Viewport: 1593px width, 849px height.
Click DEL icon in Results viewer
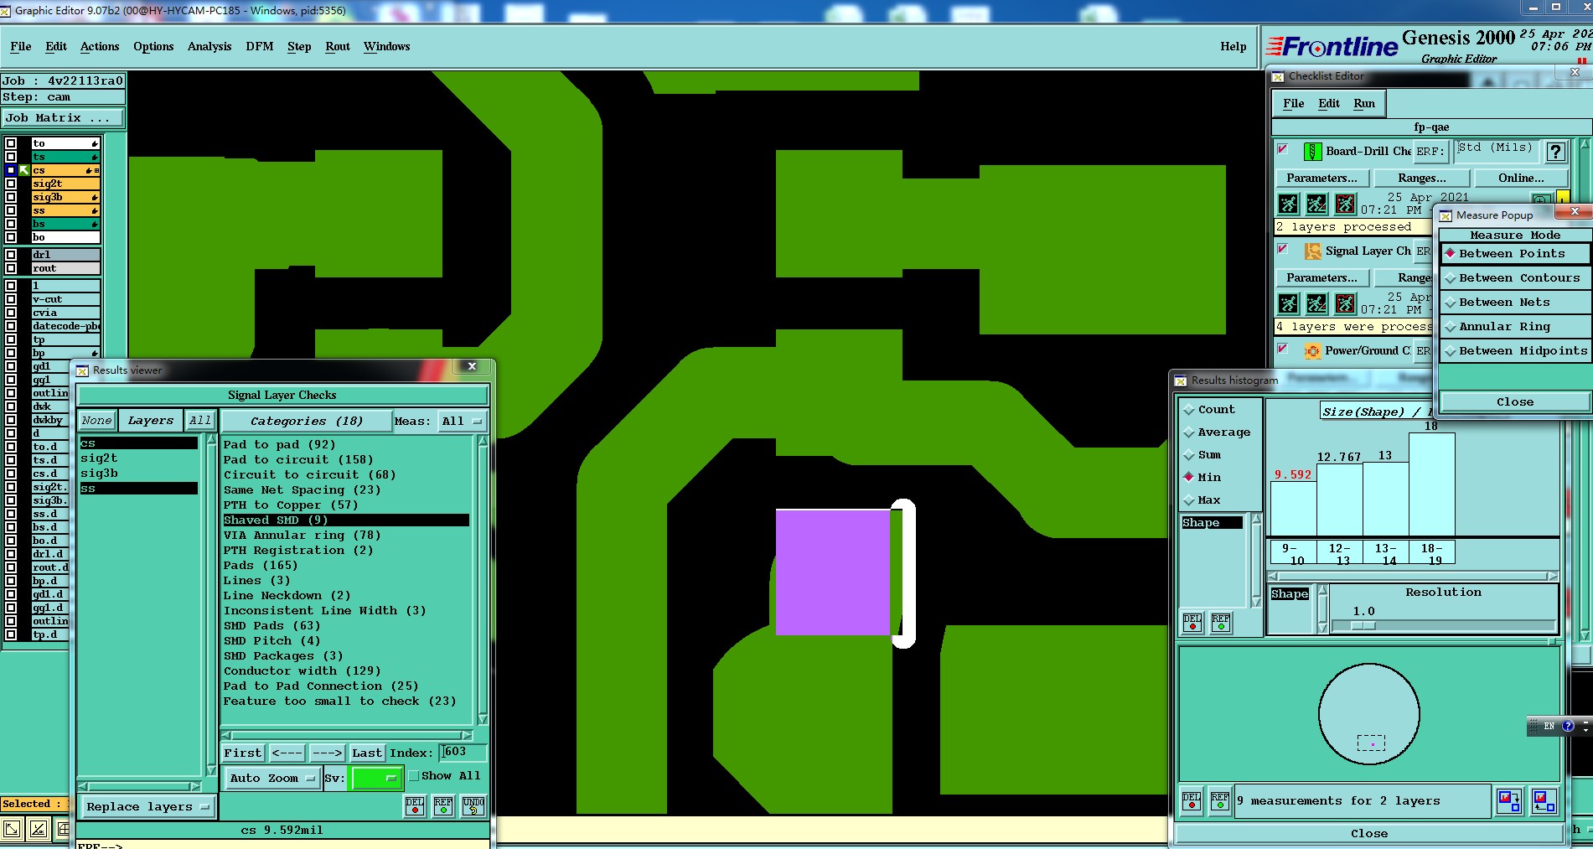[415, 806]
